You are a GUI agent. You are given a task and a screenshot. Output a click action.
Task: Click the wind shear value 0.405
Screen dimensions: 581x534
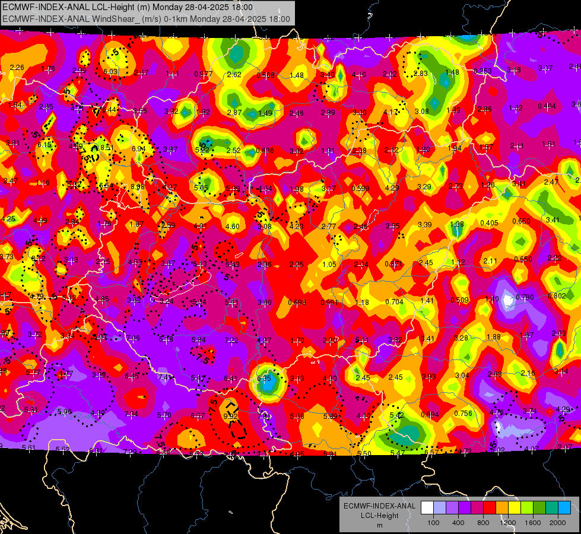coord(489,223)
